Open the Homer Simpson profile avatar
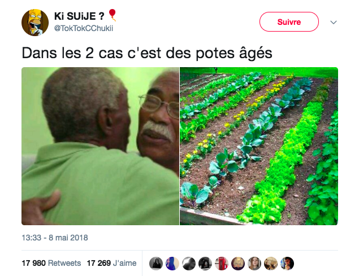The width and height of the screenshot is (359, 276). (x=35, y=23)
